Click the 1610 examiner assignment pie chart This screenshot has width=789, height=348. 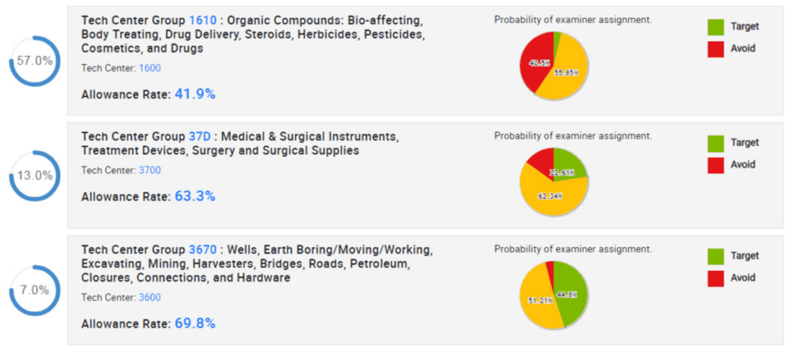[555, 65]
